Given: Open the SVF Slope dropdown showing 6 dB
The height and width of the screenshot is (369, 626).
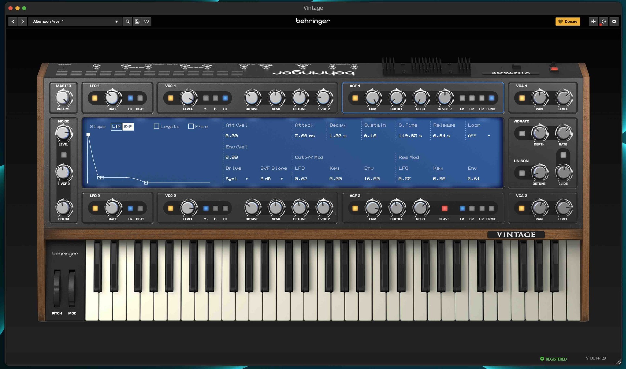Looking at the screenshot, I should [x=272, y=179].
